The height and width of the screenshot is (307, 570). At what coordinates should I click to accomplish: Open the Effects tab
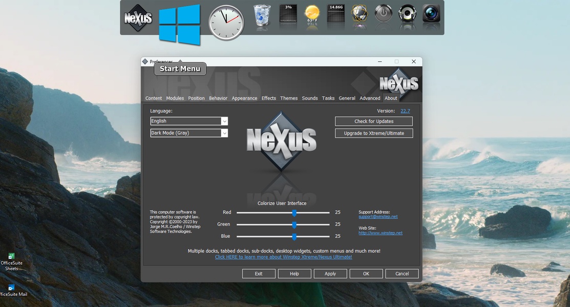pyautogui.click(x=268, y=98)
